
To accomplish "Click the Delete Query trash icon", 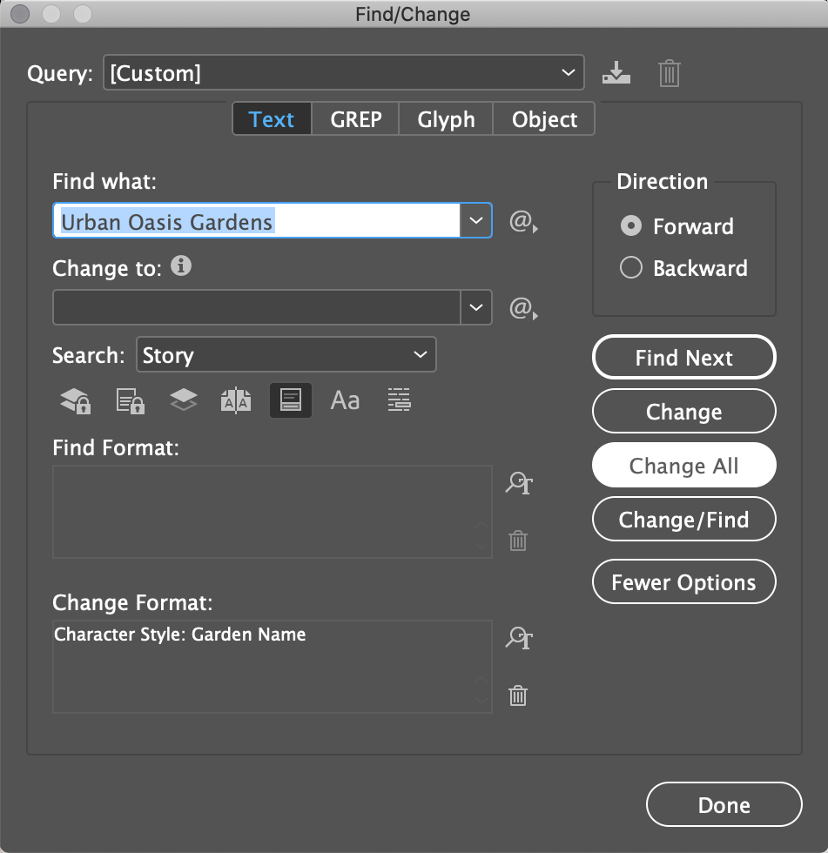I will pos(670,73).
